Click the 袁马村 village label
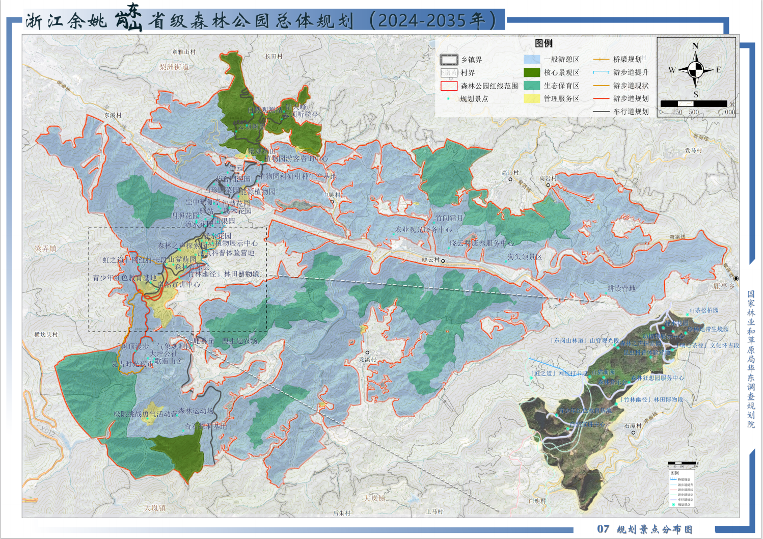The width and height of the screenshot is (763, 539). [x=693, y=150]
